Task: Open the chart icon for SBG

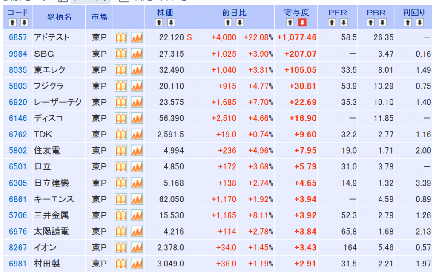Action: [x=136, y=54]
